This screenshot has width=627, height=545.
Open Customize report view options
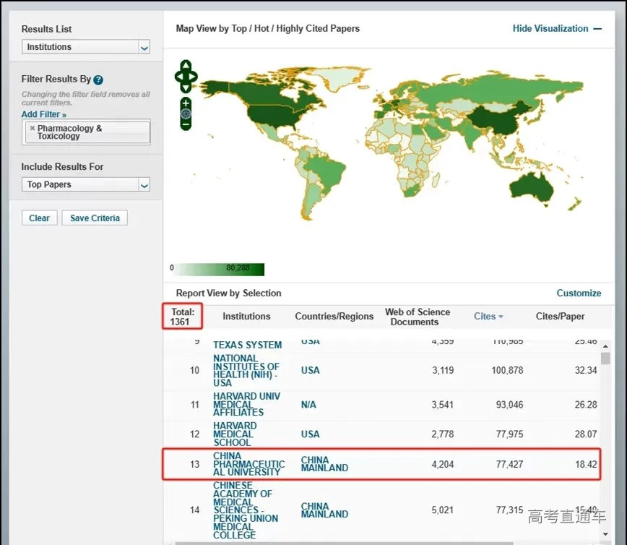[x=579, y=293]
